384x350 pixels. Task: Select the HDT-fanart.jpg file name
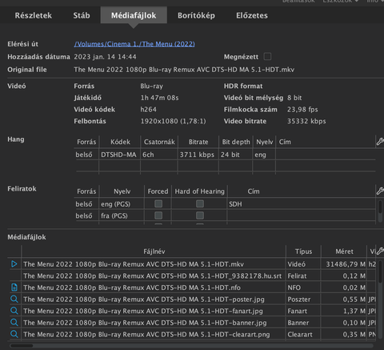pos(143,311)
